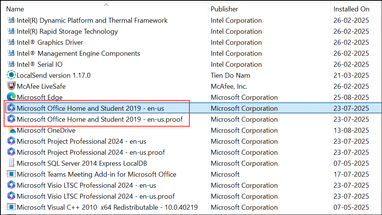382x215 pixels.
Task: Click the Tien Do Nam publisher cell
Action: pyautogui.click(x=230, y=75)
